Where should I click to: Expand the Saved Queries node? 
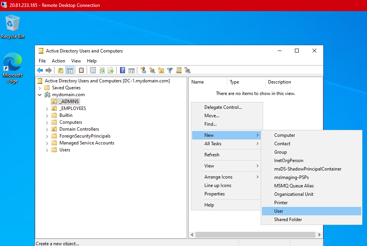(40, 88)
